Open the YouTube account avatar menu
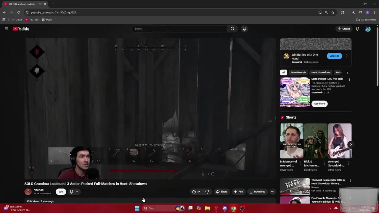This screenshot has height=213, width=379. pyautogui.click(x=368, y=29)
